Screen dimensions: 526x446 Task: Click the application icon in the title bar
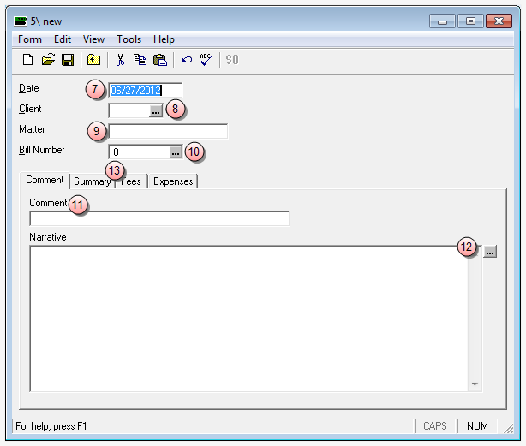click(x=20, y=21)
